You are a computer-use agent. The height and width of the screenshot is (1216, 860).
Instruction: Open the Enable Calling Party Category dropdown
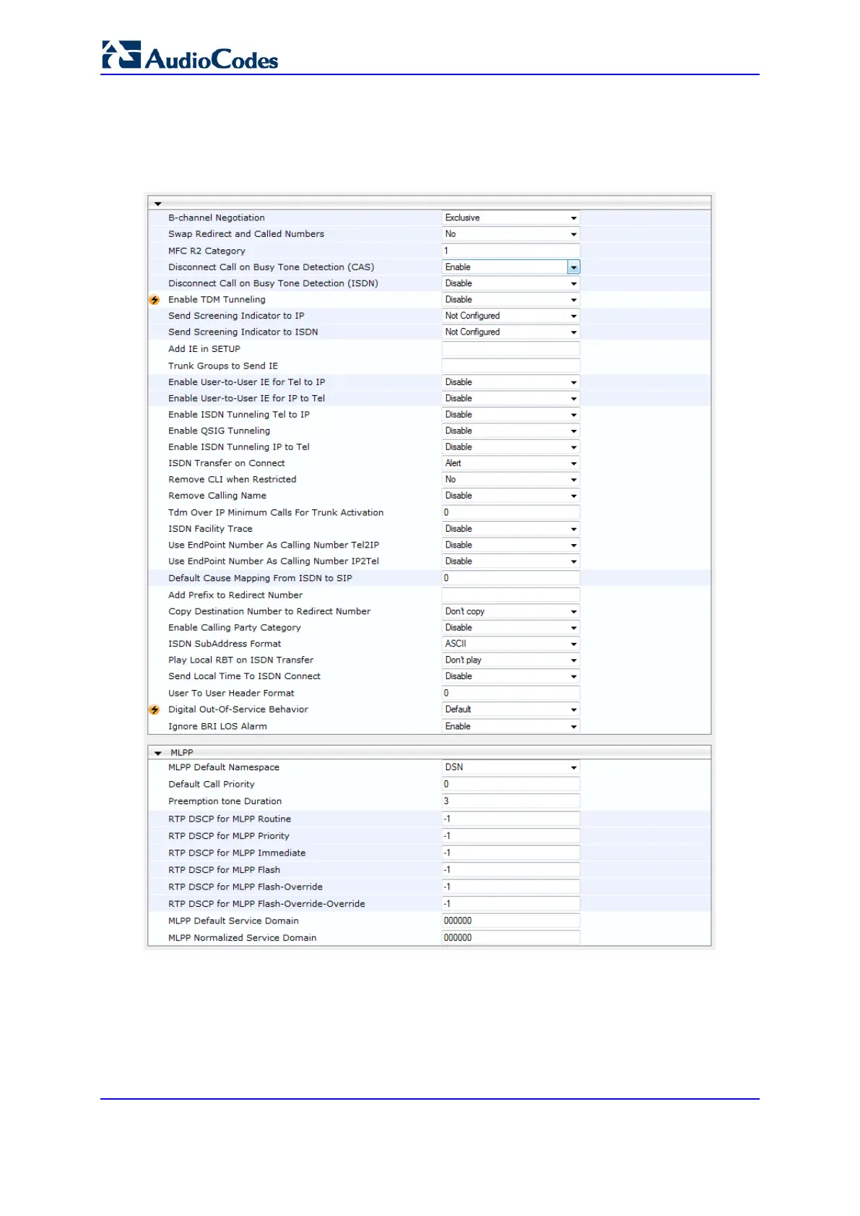(x=511, y=628)
